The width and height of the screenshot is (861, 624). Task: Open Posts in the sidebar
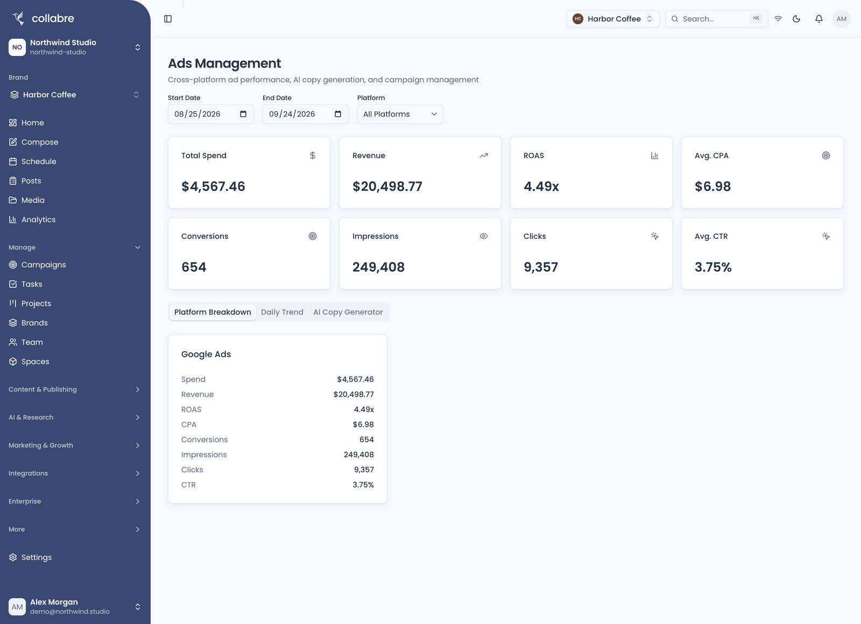(x=75, y=181)
